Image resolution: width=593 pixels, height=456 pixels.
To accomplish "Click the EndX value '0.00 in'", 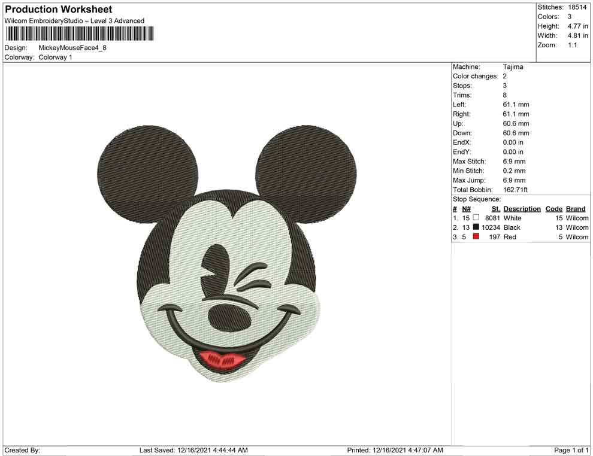I will pyautogui.click(x=513, y=142).
